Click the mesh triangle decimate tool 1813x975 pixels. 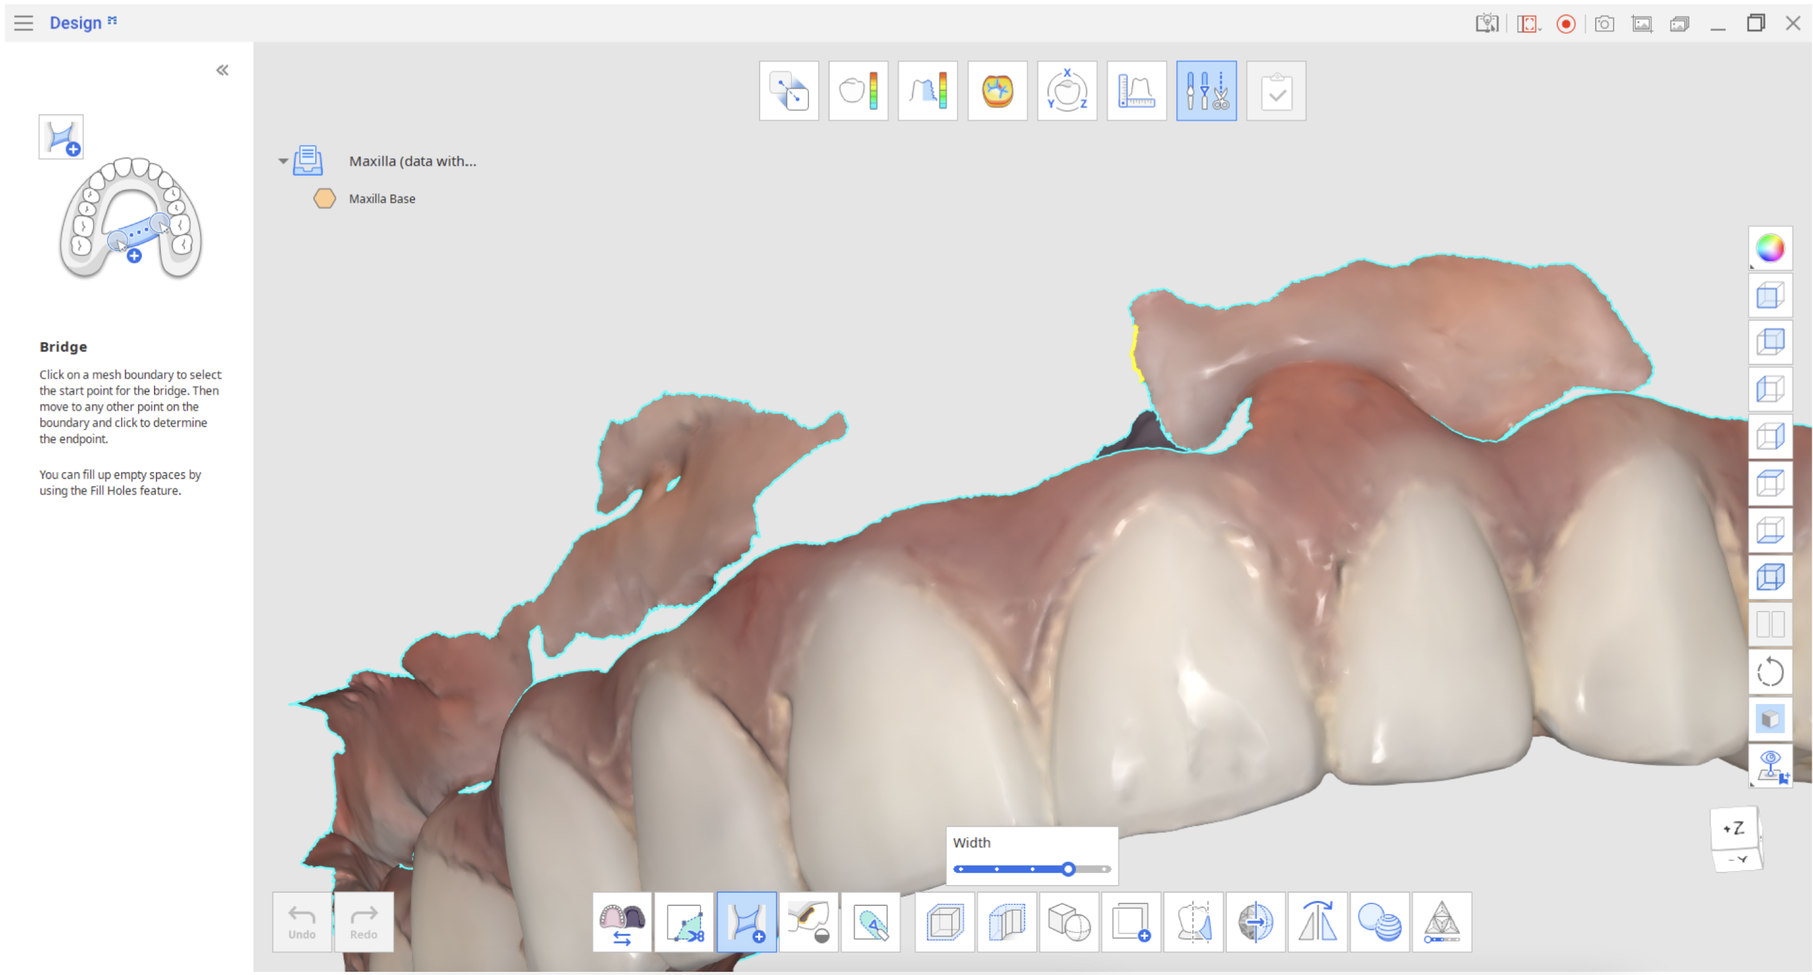(x=1441, y=922)
